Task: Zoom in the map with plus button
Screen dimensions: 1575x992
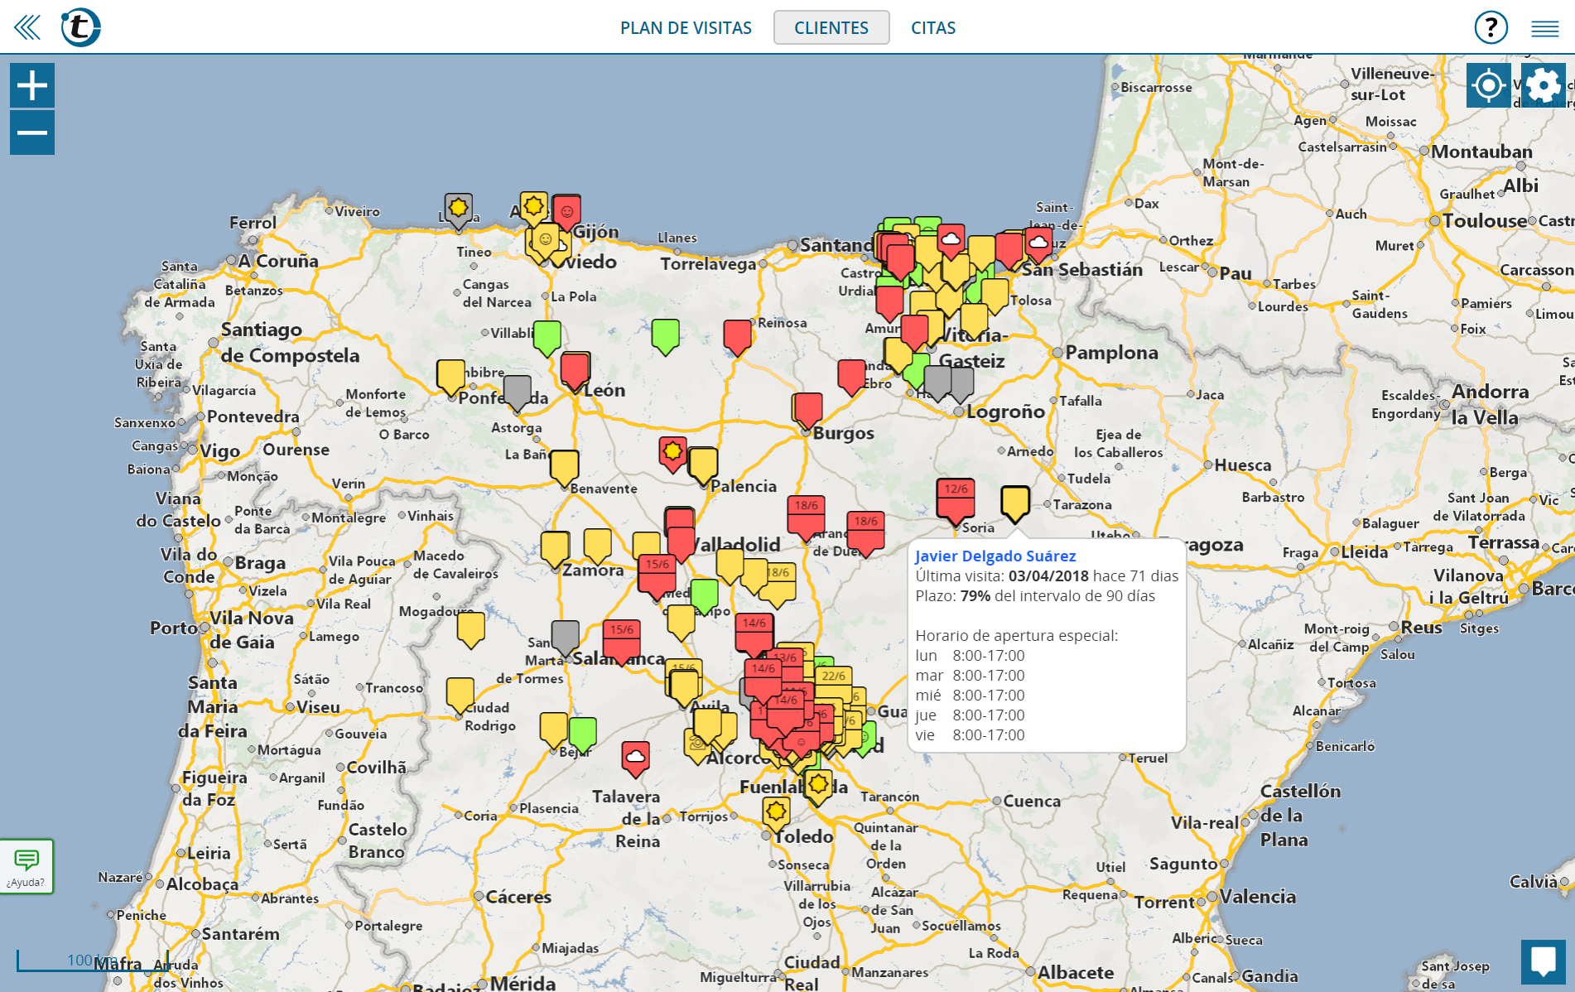Action: tap(32, 85)
